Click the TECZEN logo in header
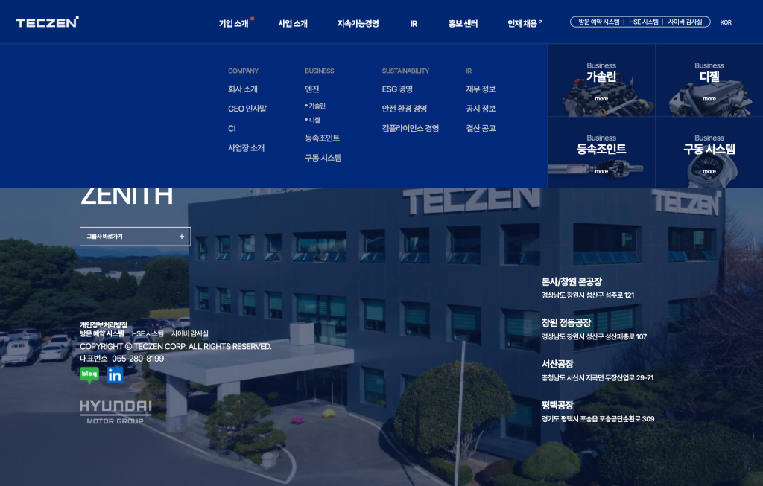The width and height of the screenshot is (763, 486). click(x=47, y=22)
